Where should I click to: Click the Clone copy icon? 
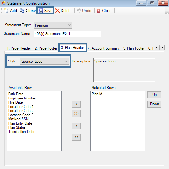(22, 11)
